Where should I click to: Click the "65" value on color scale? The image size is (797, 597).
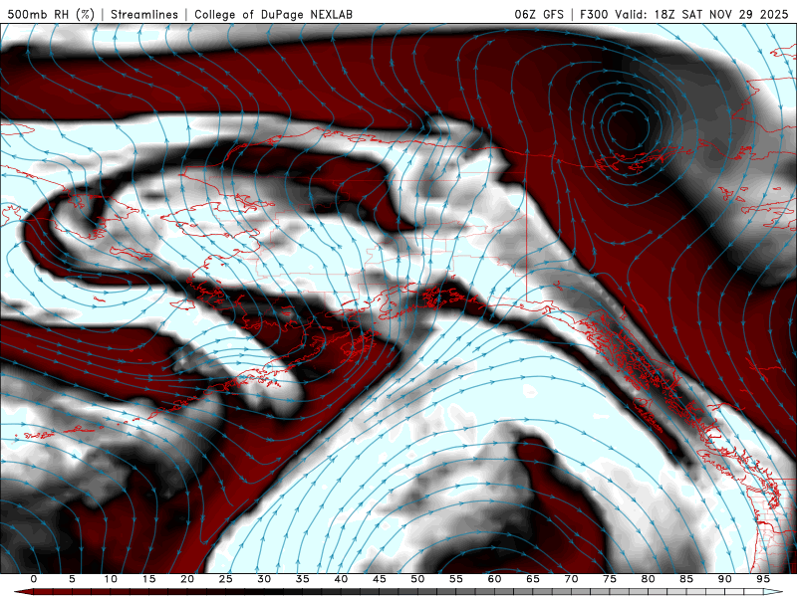533,579
